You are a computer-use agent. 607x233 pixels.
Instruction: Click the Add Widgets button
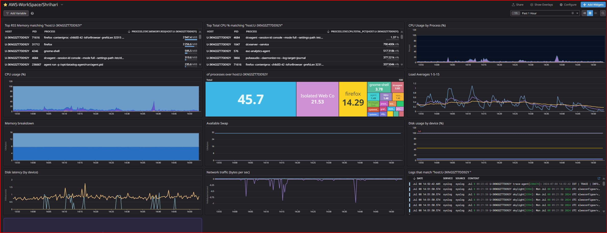593,5
